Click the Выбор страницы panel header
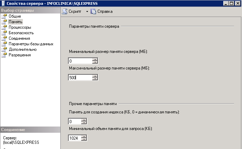Screen dimensions: 242x149 pos(30,10)
